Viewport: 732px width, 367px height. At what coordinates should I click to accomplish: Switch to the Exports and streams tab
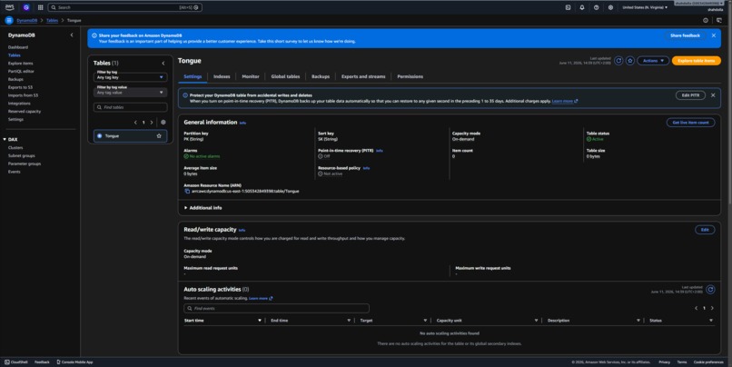coord(363,76)
